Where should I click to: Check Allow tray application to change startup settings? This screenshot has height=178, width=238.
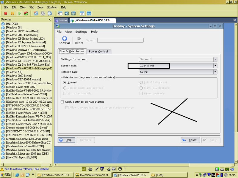pyautogui.click(x=67, y=108)
